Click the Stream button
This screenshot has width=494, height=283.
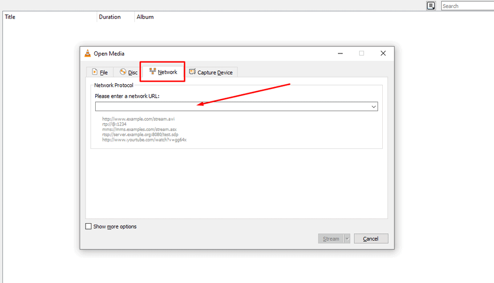331,239
